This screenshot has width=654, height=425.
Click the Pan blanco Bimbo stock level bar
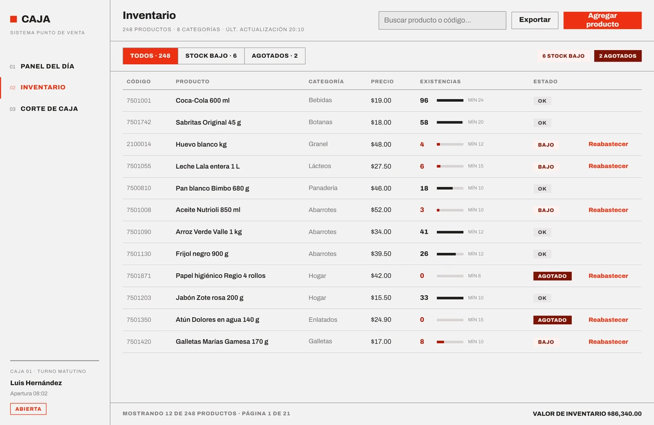click(x=450, y=189)
